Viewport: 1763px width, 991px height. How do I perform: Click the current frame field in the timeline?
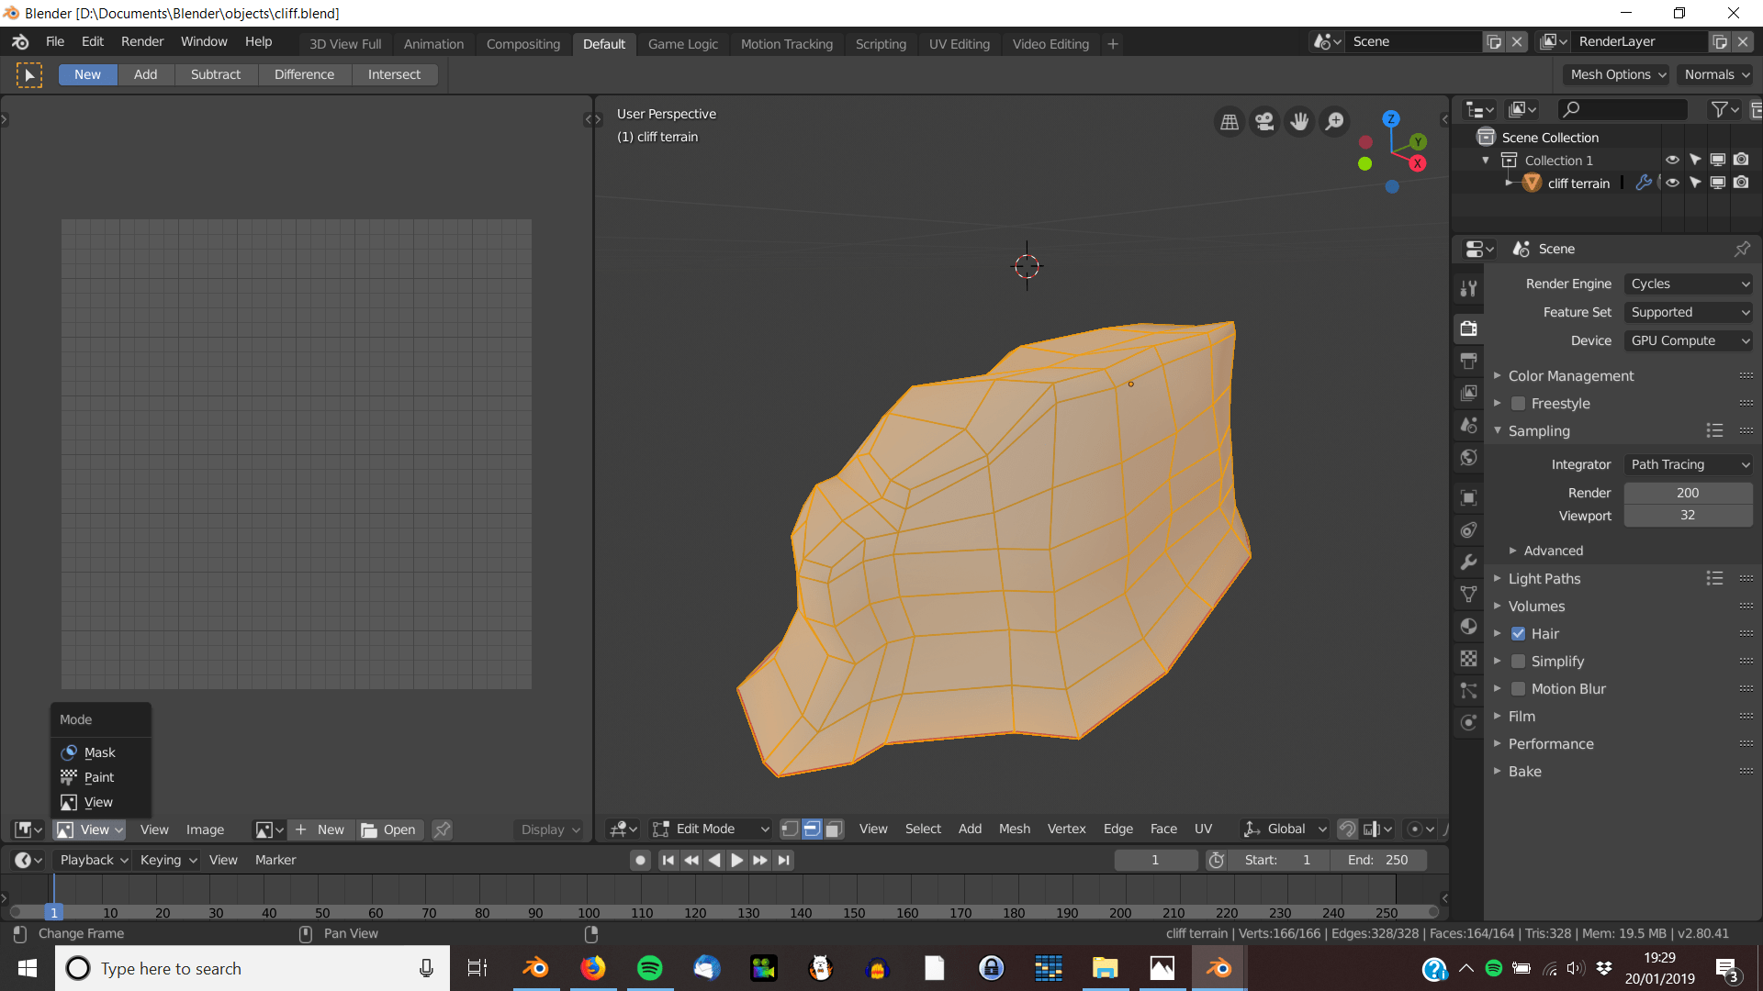1155,860
